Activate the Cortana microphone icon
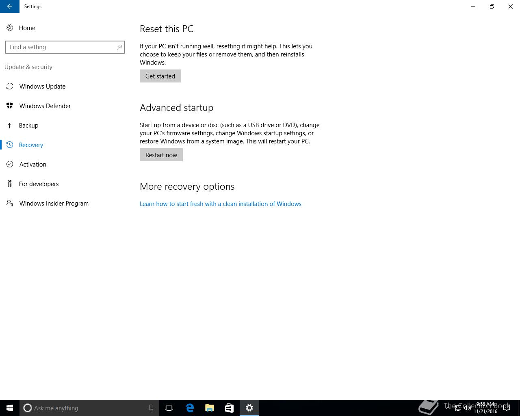The height and width of the screenshot is (416, 520). 151,408
